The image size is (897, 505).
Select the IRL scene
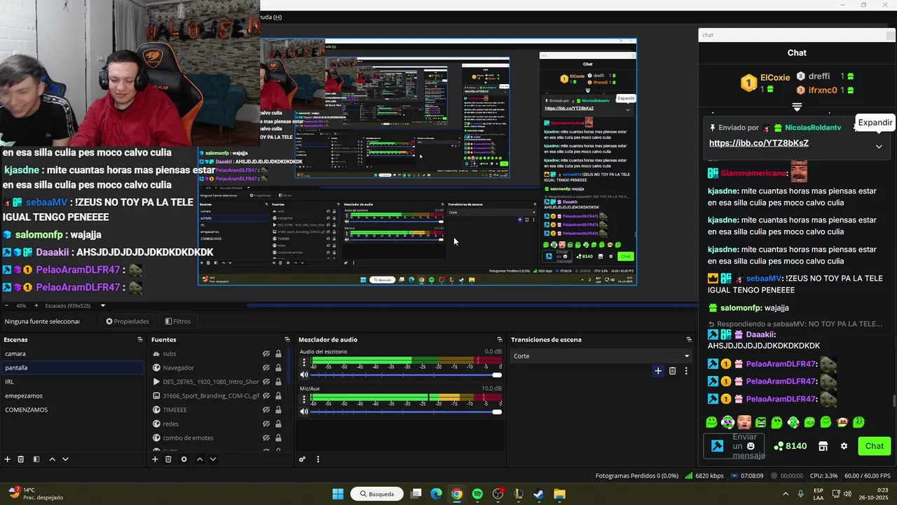(72, 382)
